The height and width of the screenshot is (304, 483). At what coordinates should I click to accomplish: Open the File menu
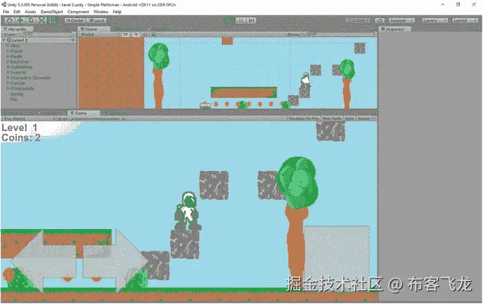6,12
